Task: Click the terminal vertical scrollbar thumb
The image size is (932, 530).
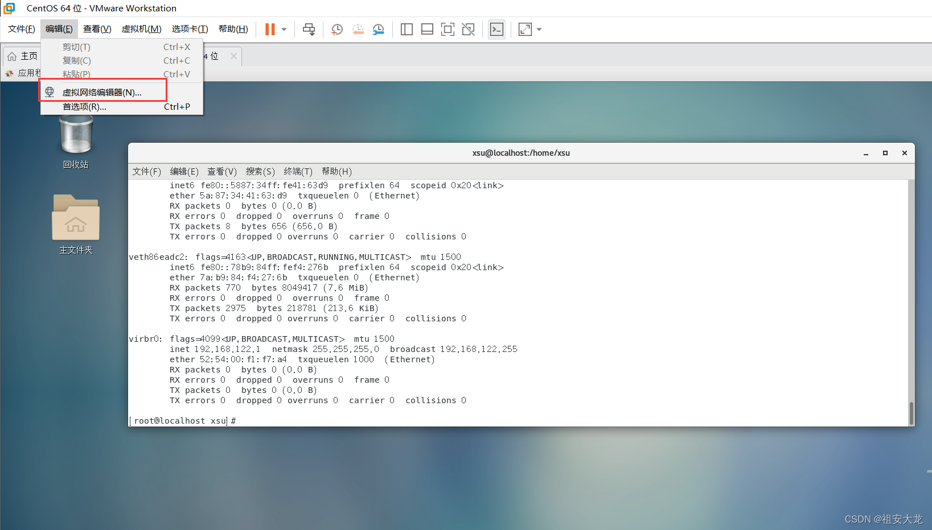Action: [x=911, y=413]
